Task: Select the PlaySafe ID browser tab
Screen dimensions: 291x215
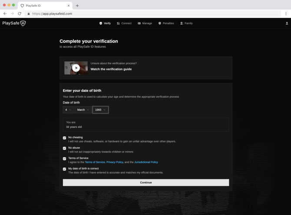Action: [45, 6]
